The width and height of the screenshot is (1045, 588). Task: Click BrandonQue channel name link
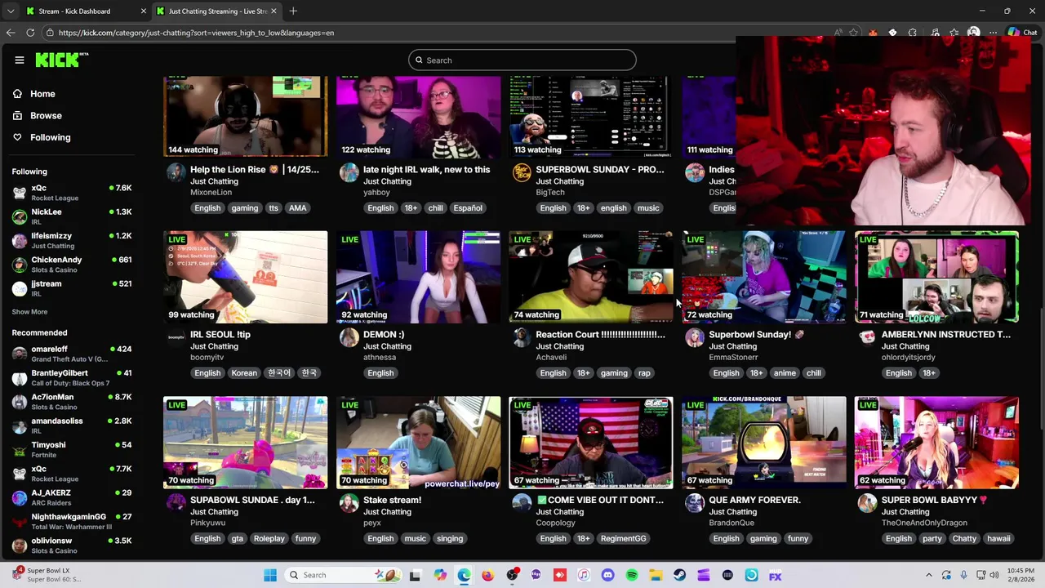731,523
